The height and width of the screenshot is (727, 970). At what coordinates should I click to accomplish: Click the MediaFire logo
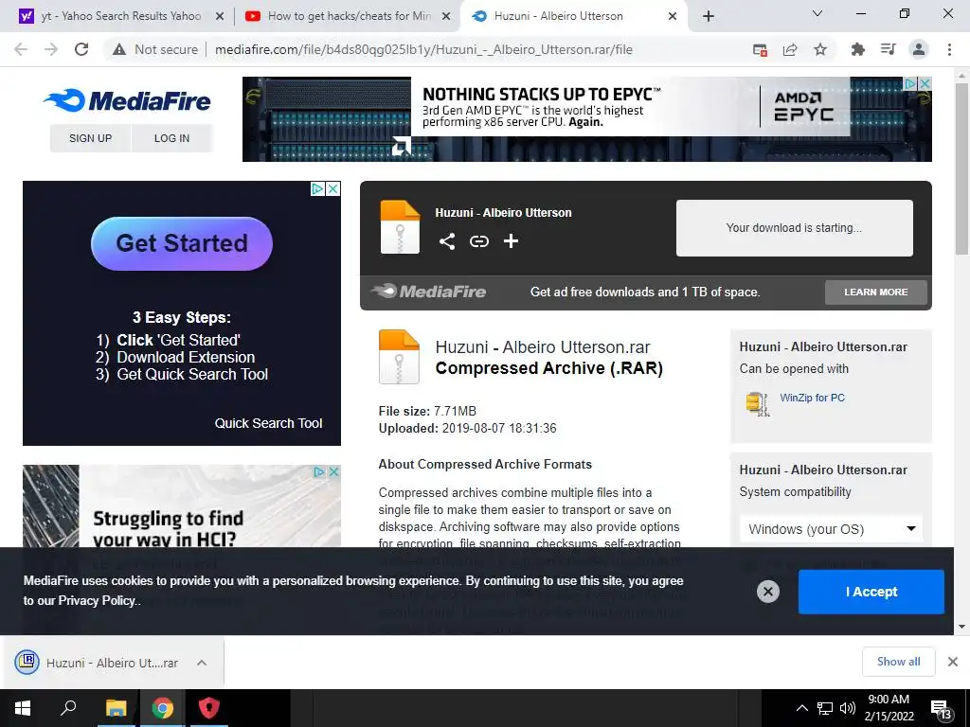127,100
